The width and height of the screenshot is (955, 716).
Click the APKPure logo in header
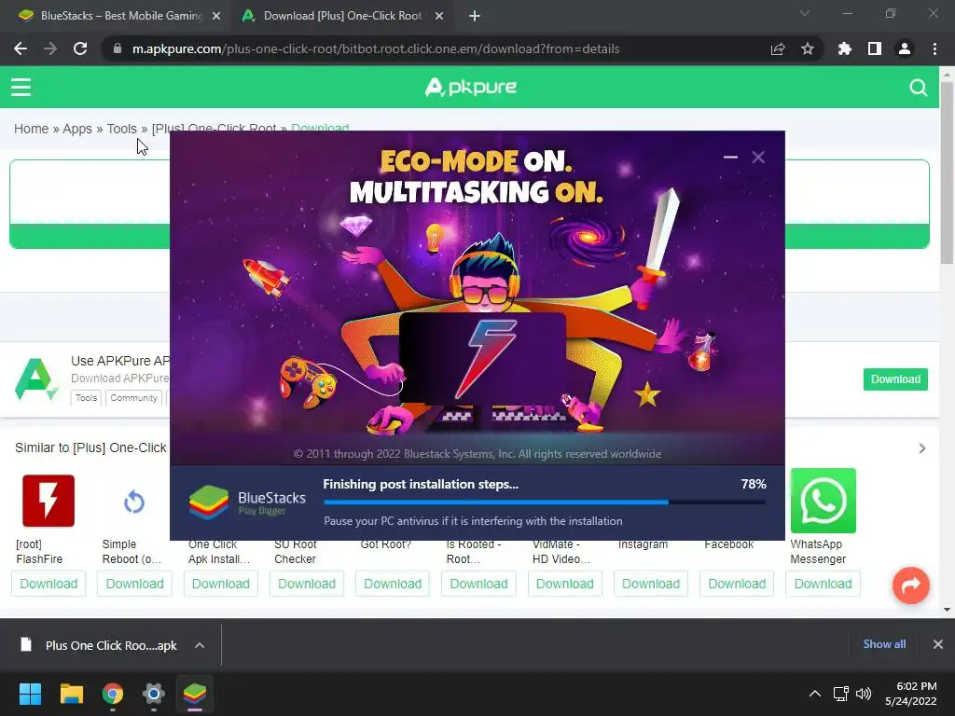coord(471,87)
